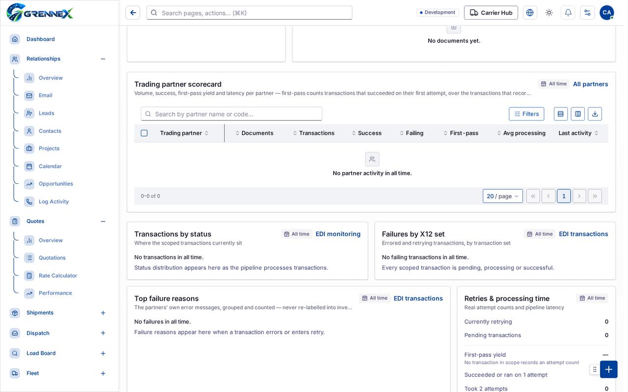Open the CA user avatar menu
This screenshot has width=628, height=392.
pyautogui.click(x=607, y=13)
